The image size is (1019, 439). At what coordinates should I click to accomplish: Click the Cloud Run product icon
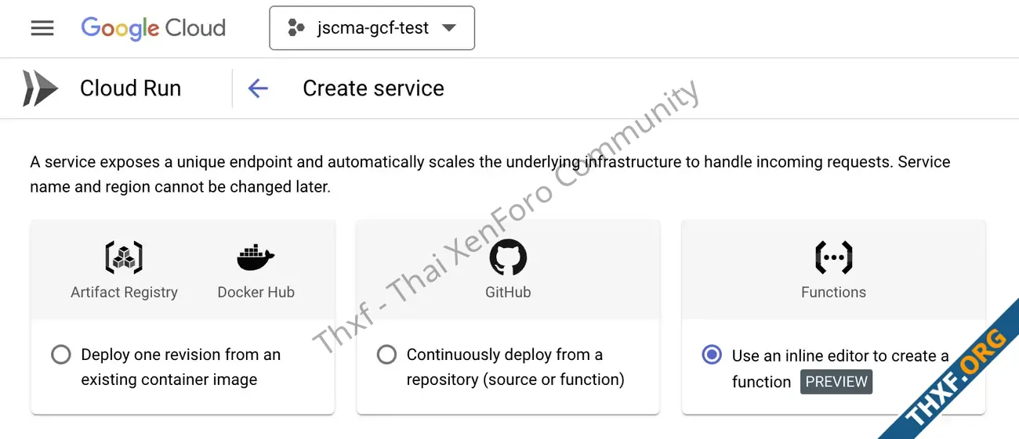(40, 88)
